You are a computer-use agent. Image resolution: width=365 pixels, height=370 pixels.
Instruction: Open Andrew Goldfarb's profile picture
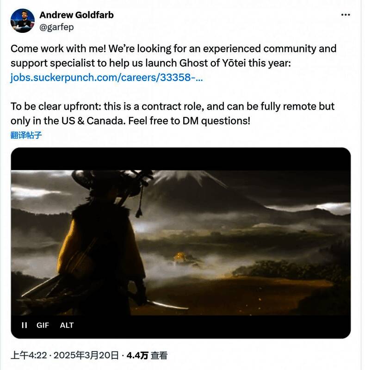pyautogui.click(x=22, y=21)
